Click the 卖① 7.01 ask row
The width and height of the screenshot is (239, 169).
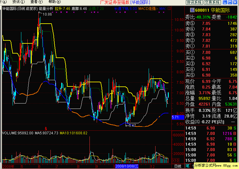tap(211, 46)
